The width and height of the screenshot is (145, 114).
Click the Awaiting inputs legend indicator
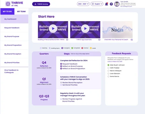pos(50,48)
